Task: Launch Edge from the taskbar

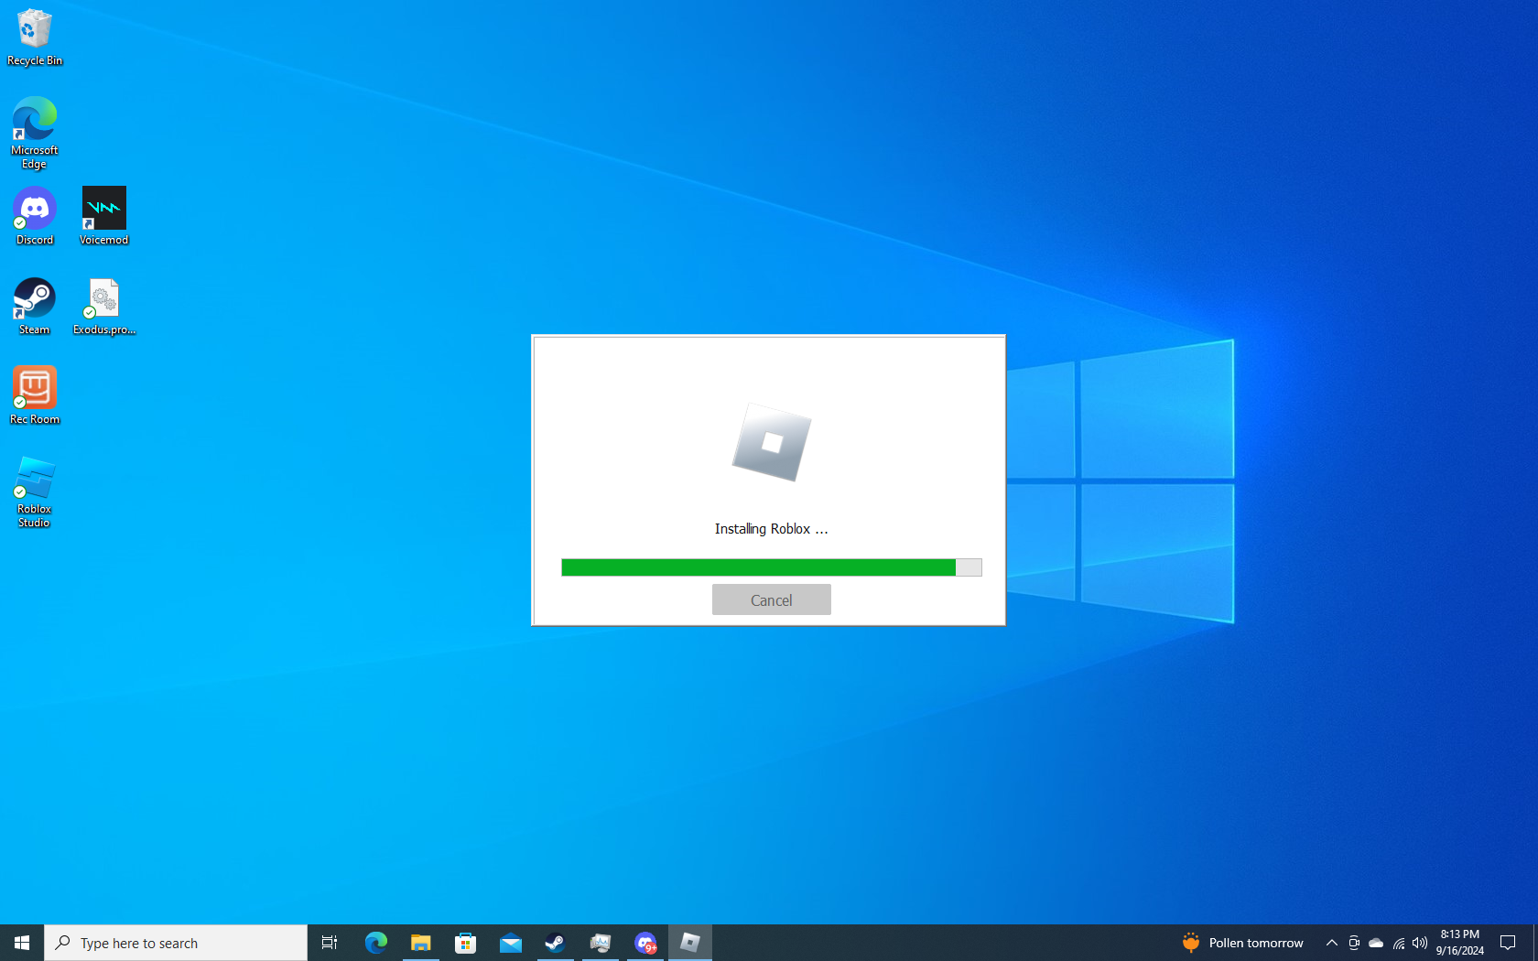Action: tap(375, 943)
